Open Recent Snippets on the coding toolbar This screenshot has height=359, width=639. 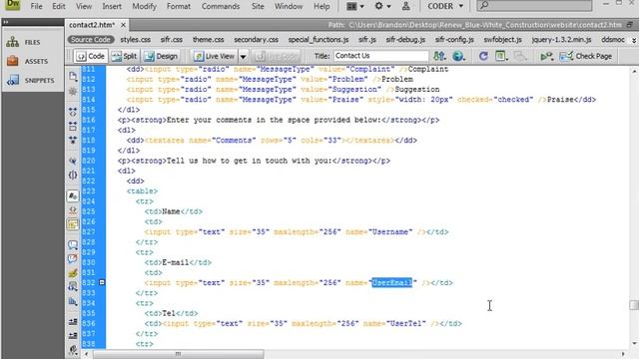[x=73, y=287]
